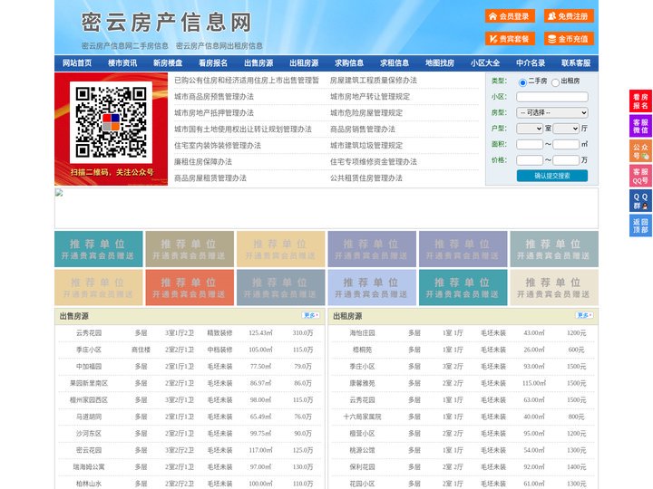Open 保利花园 rental listing
653x489 pixels.
(x=362, y=467)
